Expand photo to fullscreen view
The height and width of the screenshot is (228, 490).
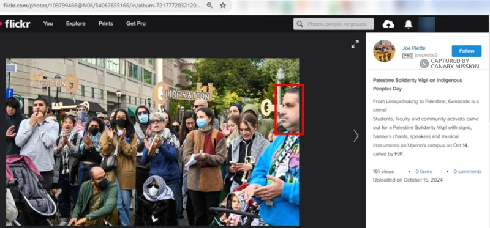pos(355,44)
